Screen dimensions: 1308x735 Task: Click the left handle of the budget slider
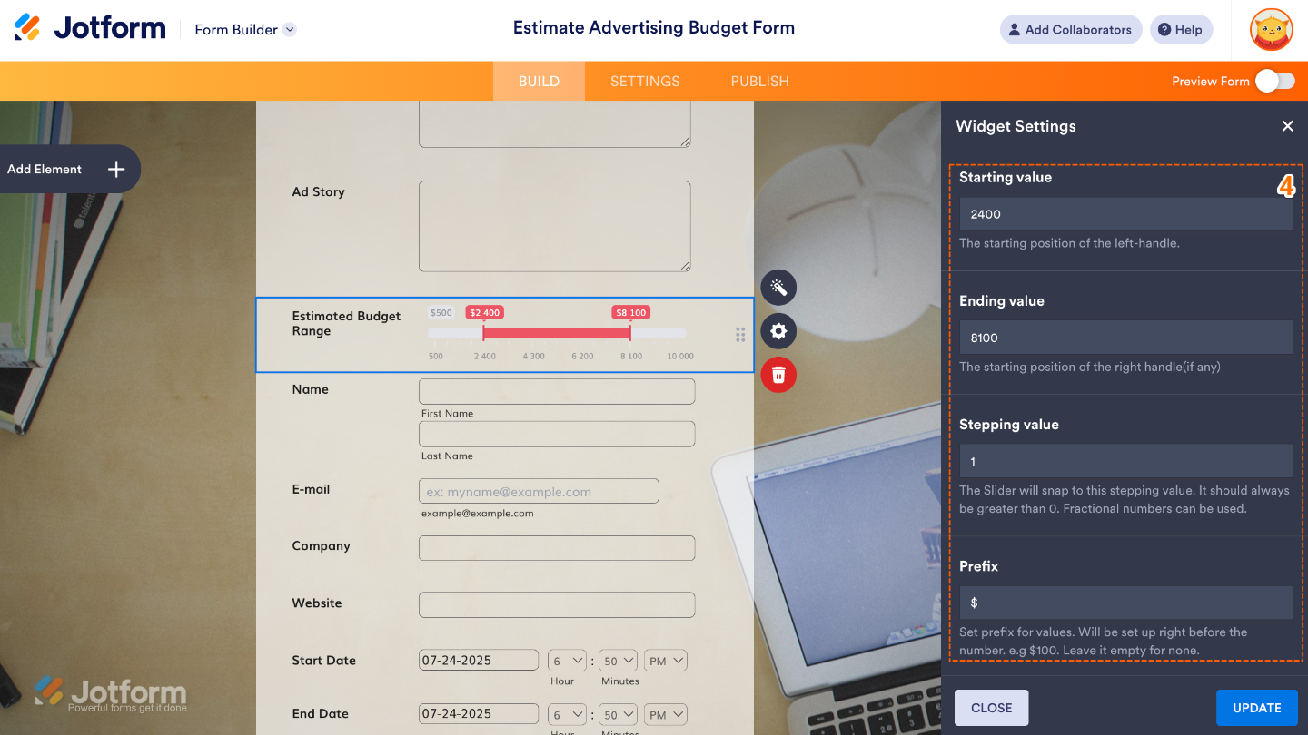(x=485, y=333)
